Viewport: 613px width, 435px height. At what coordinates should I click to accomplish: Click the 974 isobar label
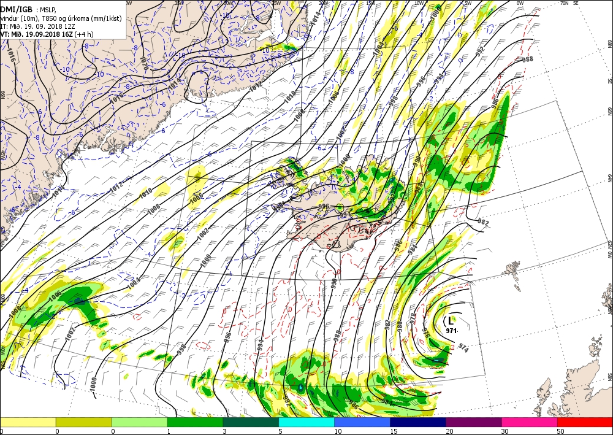click(x=463, y=347)
